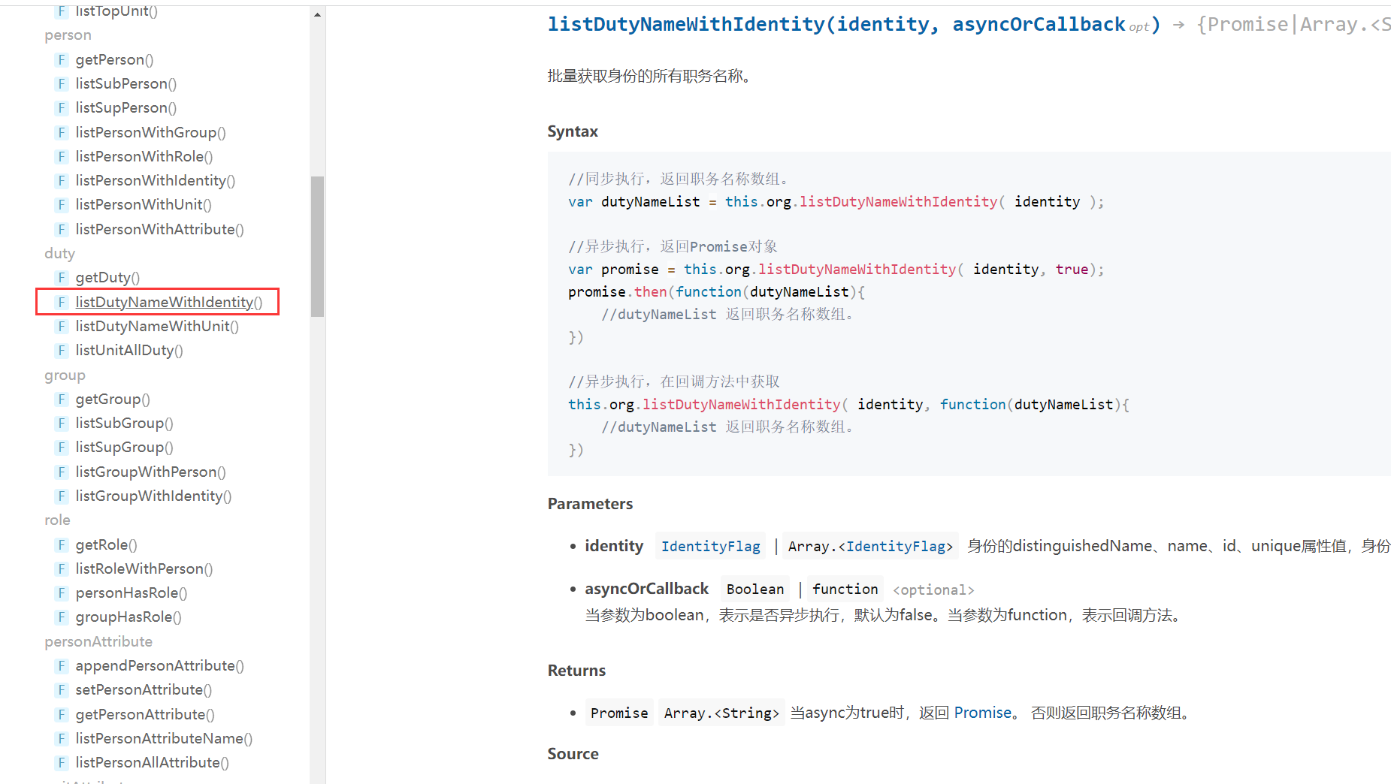Open listPersonAttributeName() from sidebar
Screen dimensions: 1391x784
click(x=164, y=739)
